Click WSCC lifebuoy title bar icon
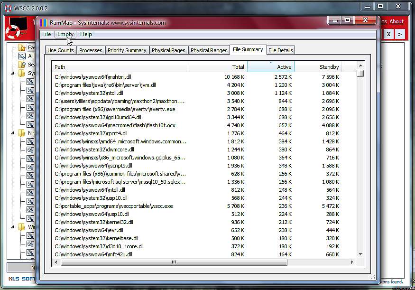415x290 pixels. [8, 8]
